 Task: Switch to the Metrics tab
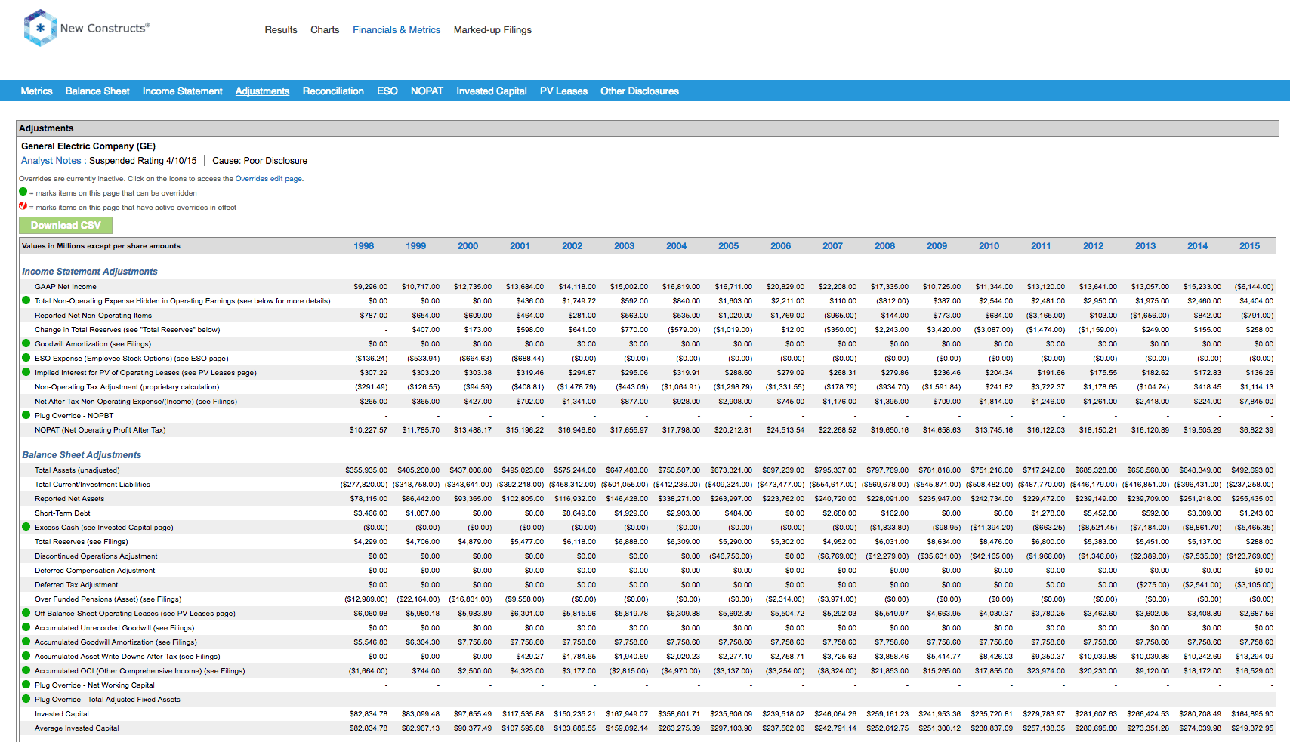pyautogui.click(x=36, y=91)
